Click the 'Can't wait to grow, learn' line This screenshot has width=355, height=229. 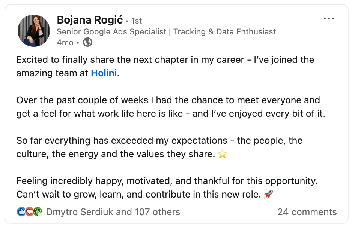pos(139,195)
